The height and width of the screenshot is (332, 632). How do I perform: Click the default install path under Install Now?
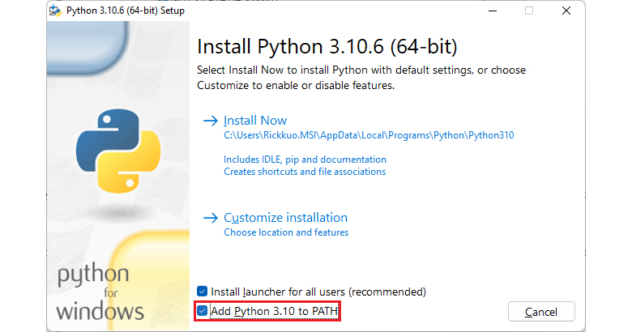tap(369, 135)
